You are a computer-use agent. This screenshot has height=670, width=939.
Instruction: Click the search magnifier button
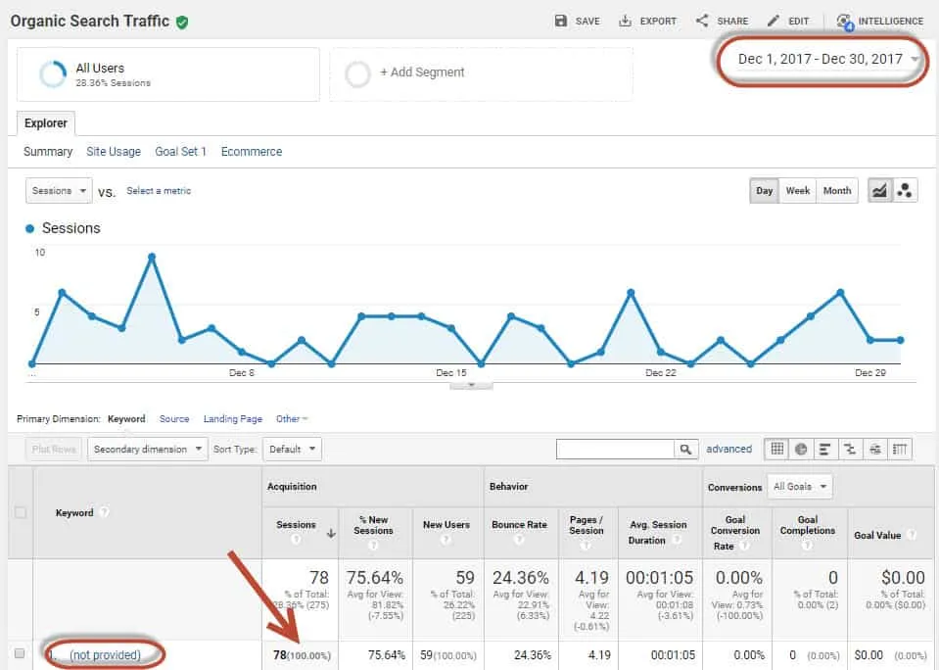(x=687, y=450)
